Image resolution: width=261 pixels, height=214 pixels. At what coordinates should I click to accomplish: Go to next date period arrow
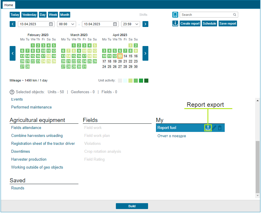(145, 24)
